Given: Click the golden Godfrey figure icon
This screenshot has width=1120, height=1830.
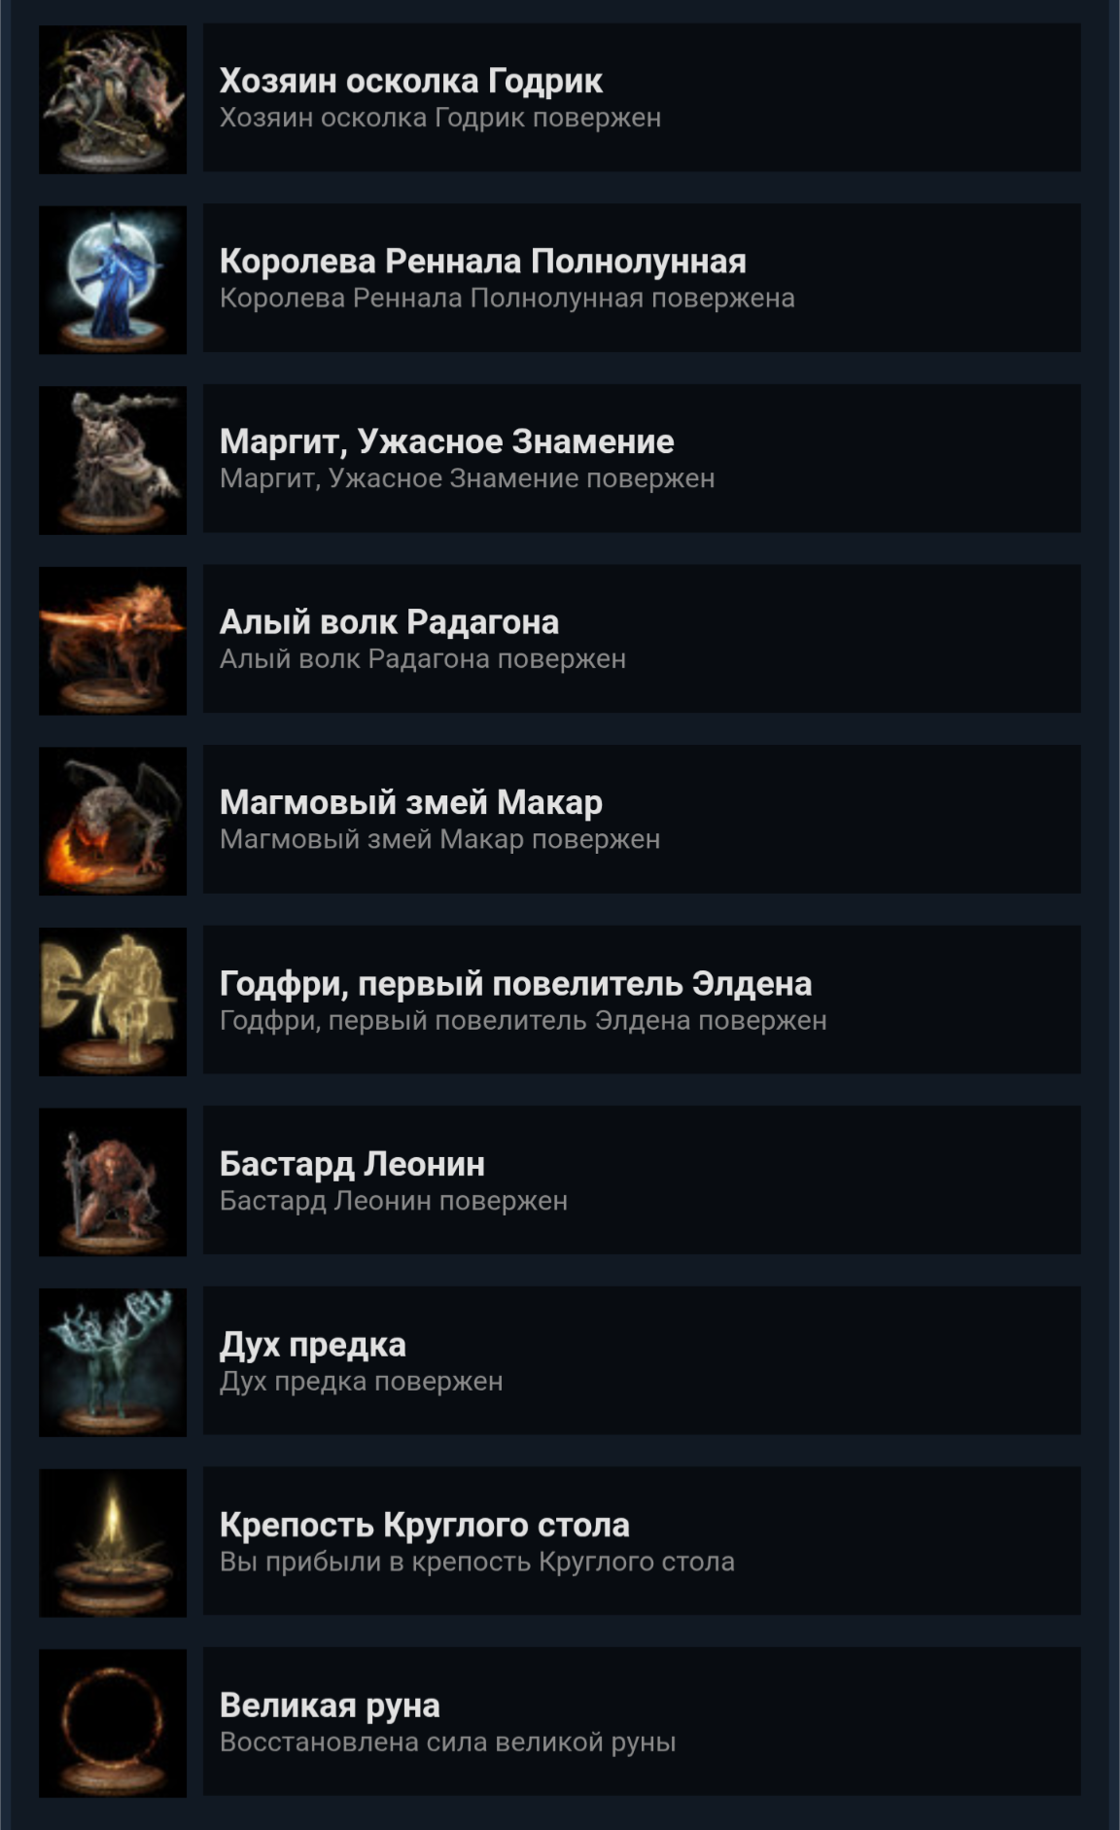Looking at the screenshot, I should [113, 1002].
